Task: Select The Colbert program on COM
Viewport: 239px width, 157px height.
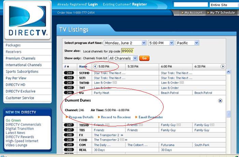Action: pyautogui.click(x=138, y=145)
